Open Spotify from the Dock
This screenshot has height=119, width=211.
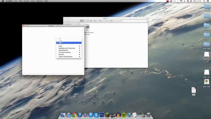124,115
